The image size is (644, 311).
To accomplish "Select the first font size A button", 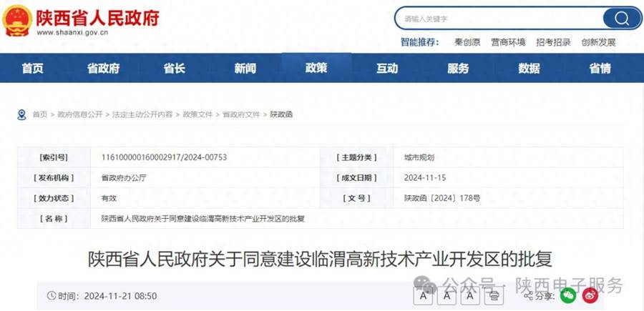I will click(424, 295).
